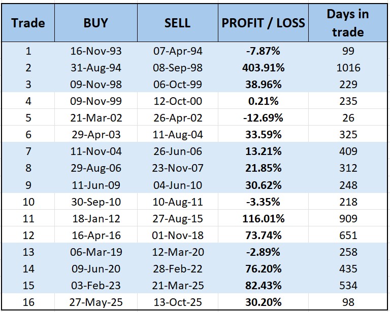Select the BUY column header
390x312 pixels.
[x=96, y=23]
